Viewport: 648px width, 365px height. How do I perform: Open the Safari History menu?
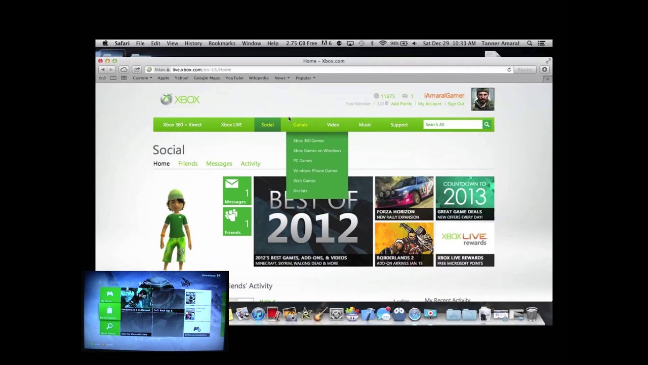coord(193,44)
